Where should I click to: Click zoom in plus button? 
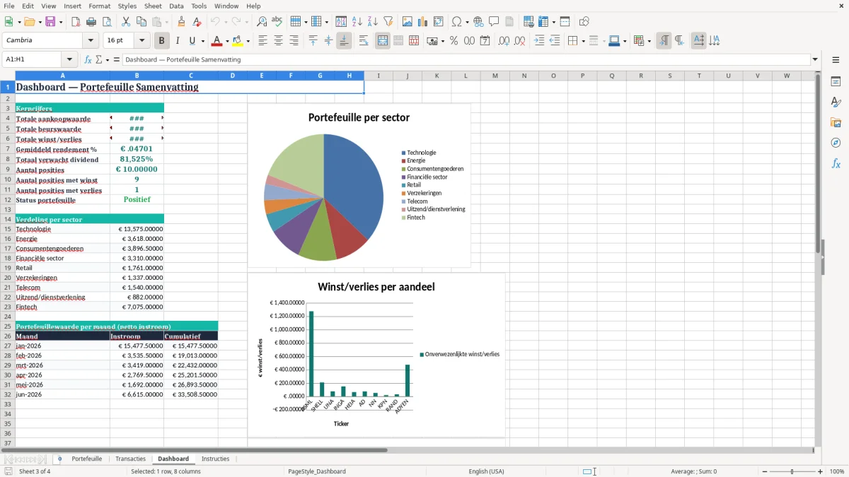(821, 471)
